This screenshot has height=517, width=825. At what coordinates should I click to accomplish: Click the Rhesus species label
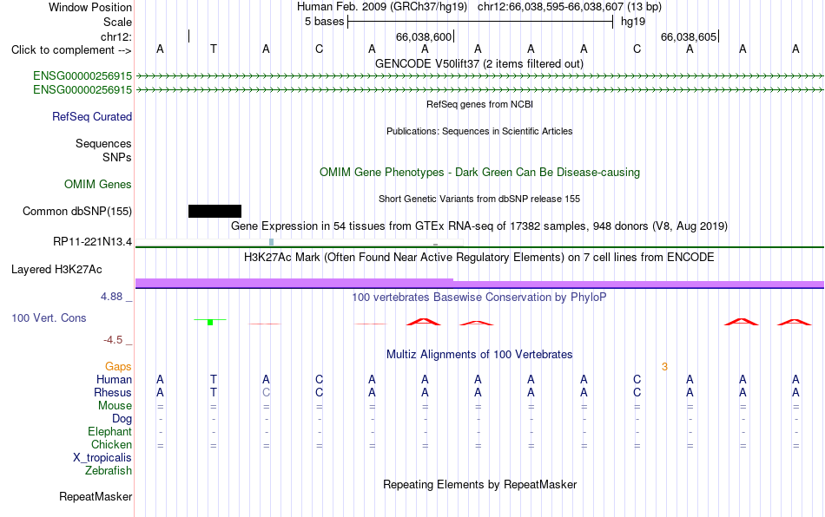click(113, 392)
